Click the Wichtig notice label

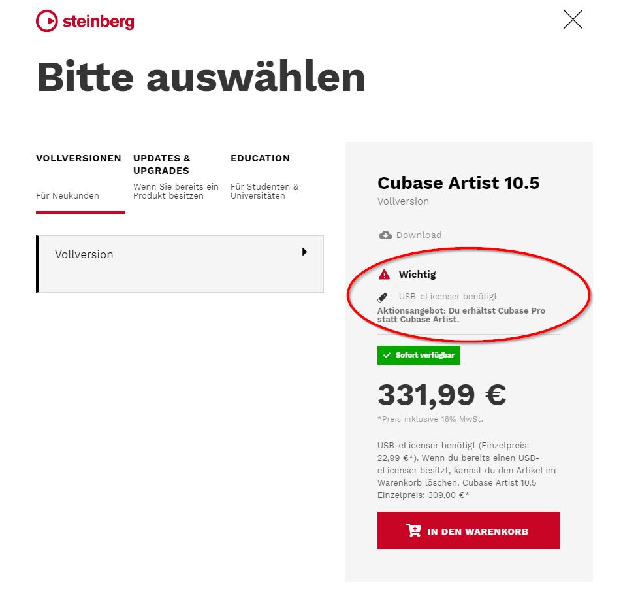417,275
